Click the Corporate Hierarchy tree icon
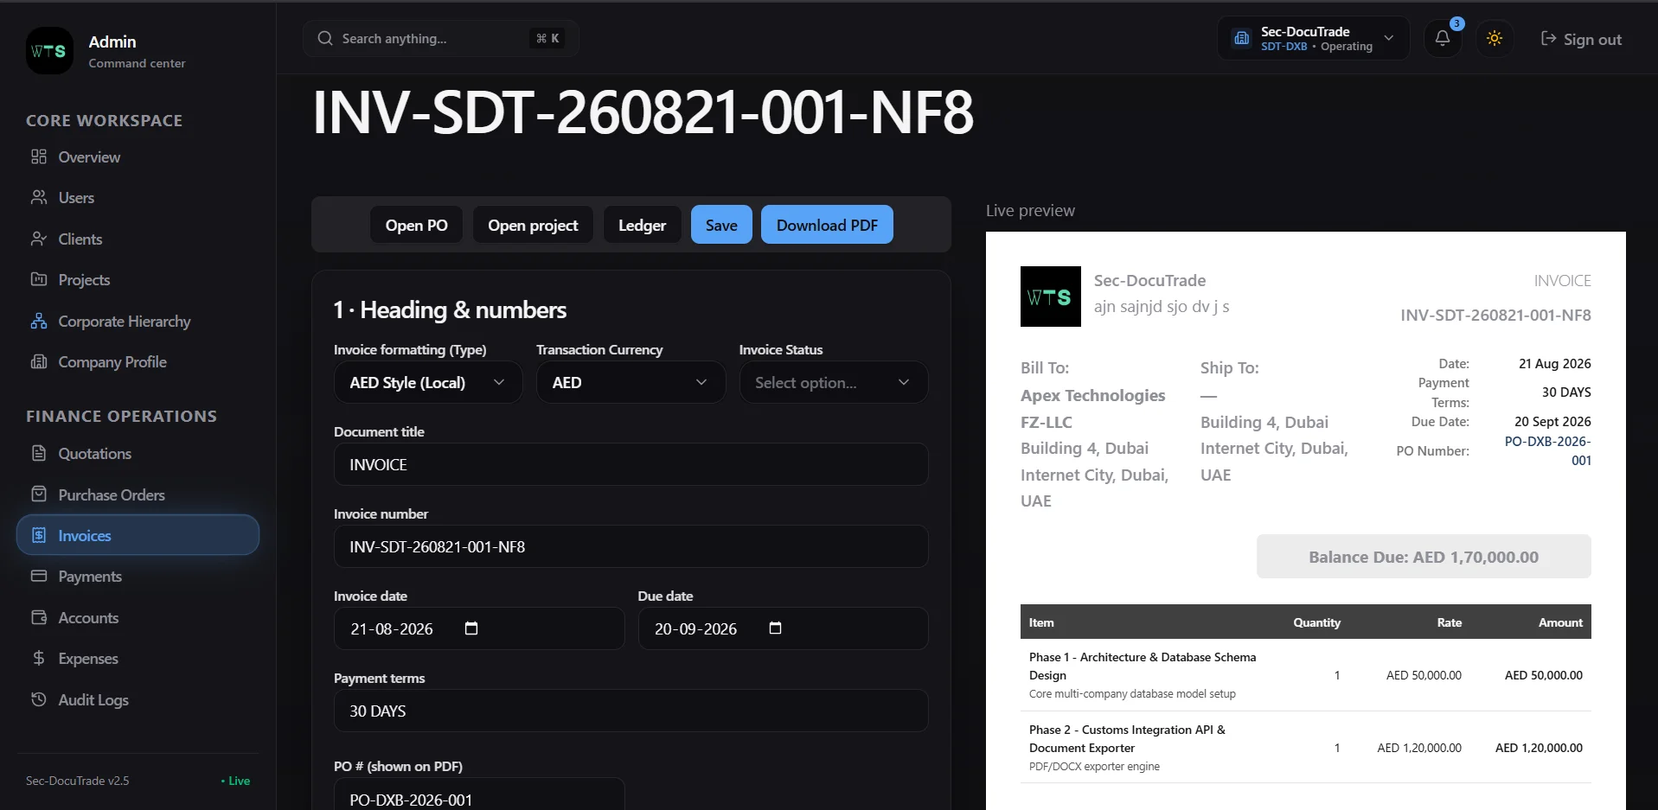This screenshot has height=810, width=1658. (x=39, y=321)
